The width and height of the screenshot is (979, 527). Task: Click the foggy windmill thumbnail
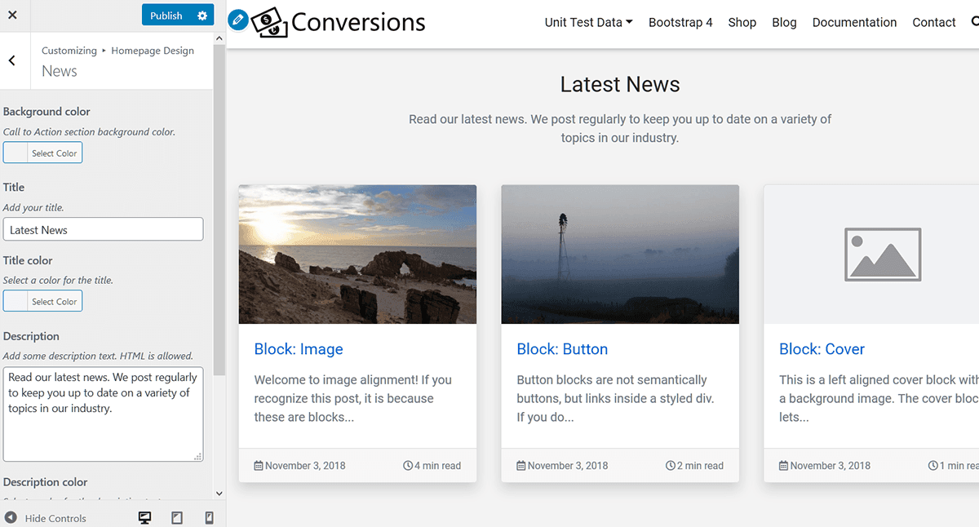tap(620, 255)
